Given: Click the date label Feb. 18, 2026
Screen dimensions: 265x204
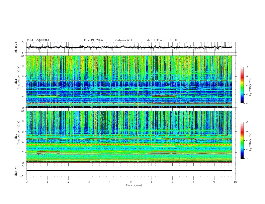Looking at the screenshot, I should [x=93, y=40].
